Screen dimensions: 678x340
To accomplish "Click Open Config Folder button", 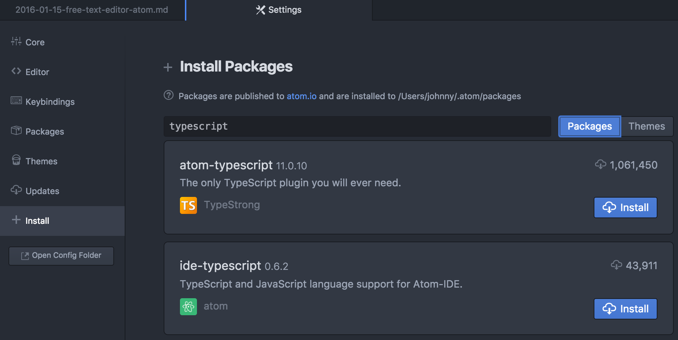I will pyautogui.click(x=61, y=256).
